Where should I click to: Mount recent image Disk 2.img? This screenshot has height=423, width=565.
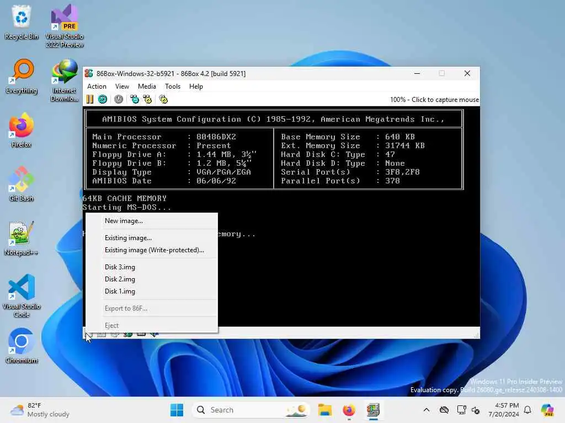(152, 279)
